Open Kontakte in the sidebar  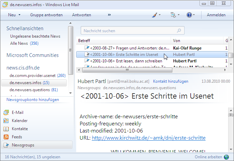[x=20, y=129]
